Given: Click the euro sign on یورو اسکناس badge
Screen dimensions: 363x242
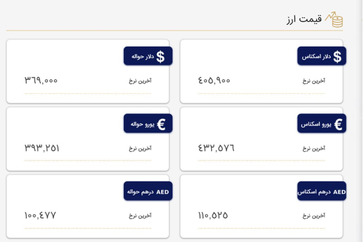Looking at the screenshot, I should 338,124.
